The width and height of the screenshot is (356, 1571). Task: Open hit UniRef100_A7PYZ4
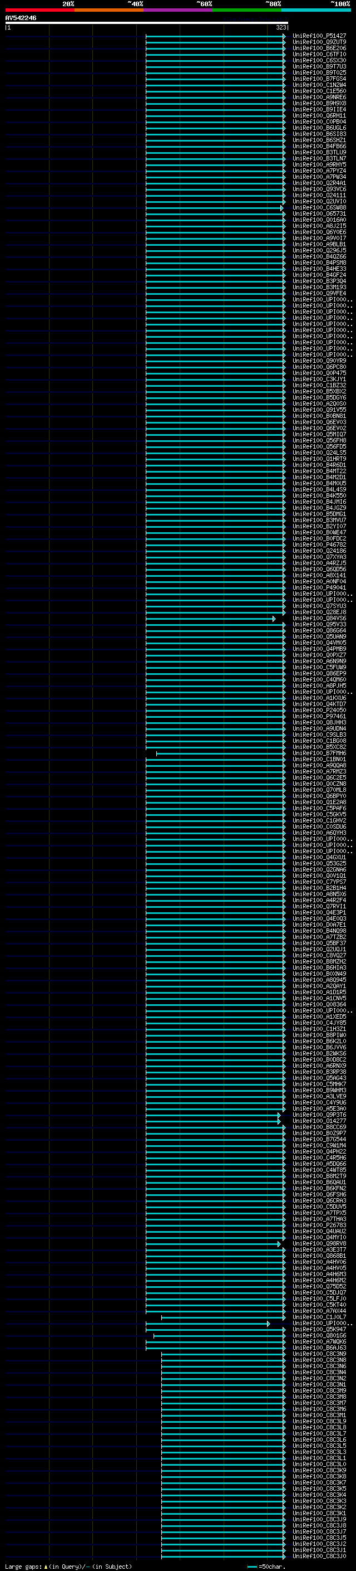(319, 172)
